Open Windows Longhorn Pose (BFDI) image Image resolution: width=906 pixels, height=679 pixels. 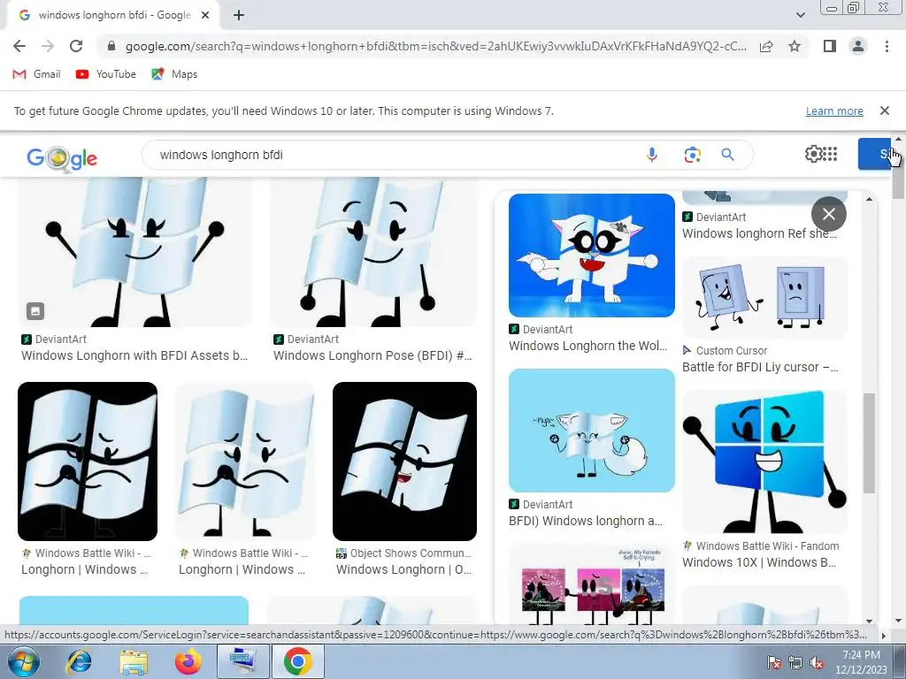click(x=374, y=252)
